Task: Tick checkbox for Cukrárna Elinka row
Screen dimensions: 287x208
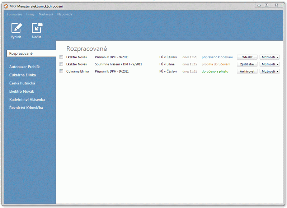Action: [61, 71]
